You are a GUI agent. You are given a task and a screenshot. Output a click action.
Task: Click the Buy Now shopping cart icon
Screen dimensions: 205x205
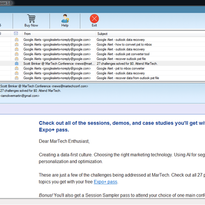click(x=31, y=19)
